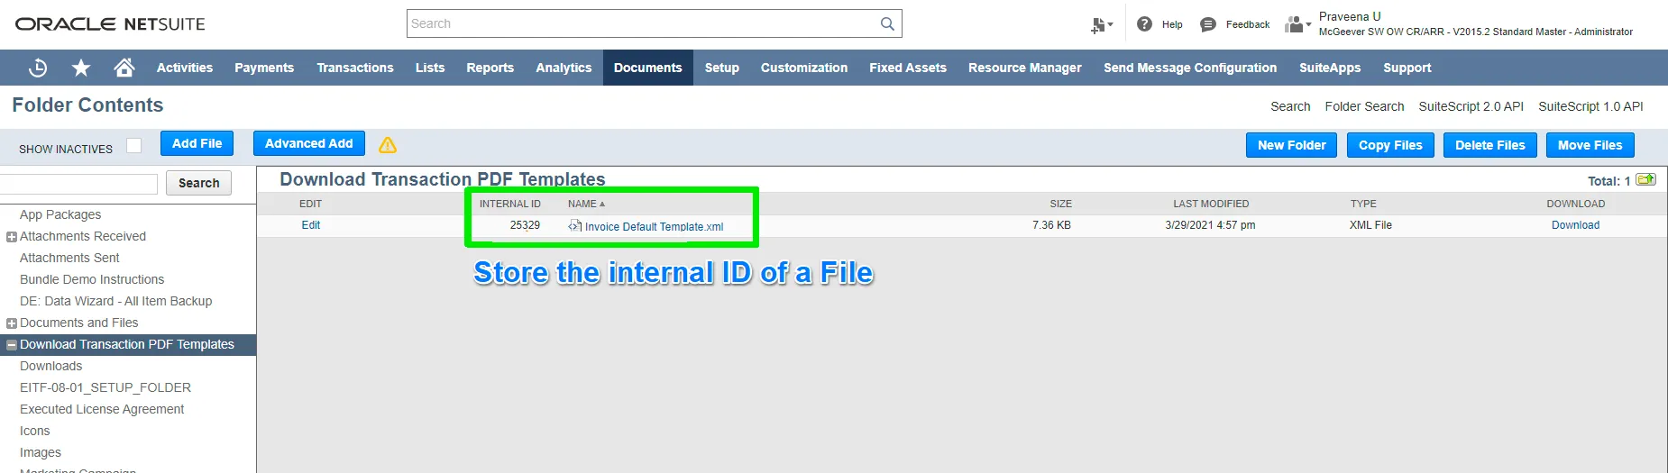Click Edit for Invoice Default Template
Viewport: 1668px width, 473px height.
click(311, 225)
